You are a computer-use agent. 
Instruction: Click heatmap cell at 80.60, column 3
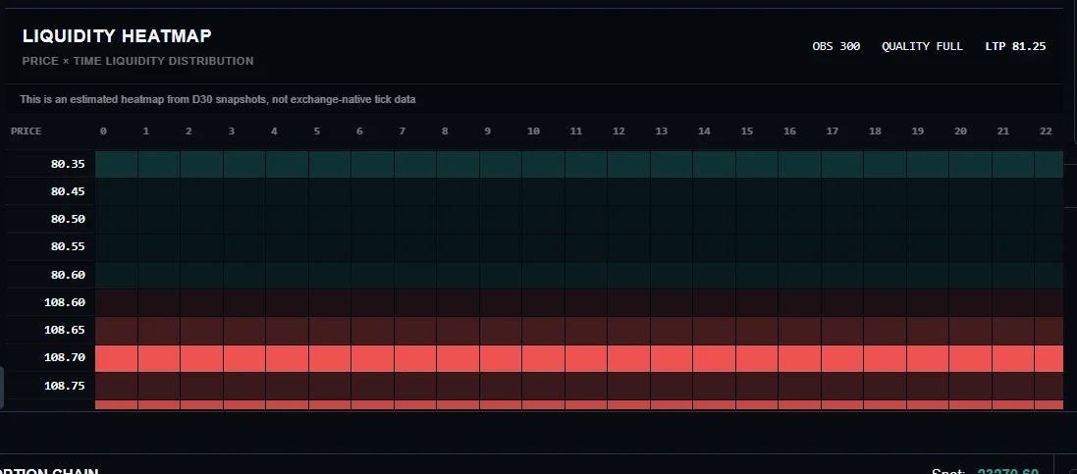244,275
